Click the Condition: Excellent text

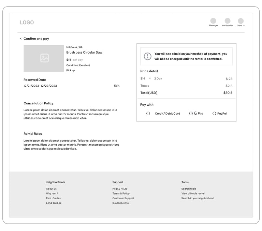[78, 66]
